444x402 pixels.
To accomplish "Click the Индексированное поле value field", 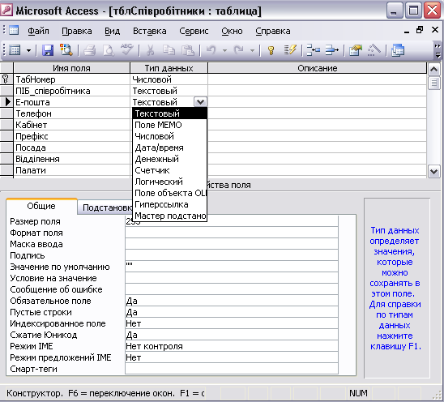I will pyautogui.click(x=232, y=323).
